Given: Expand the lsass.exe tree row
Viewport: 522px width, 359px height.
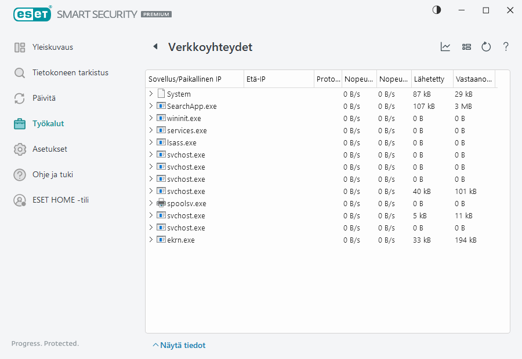Looking at the screenshot, I should [x=151, y=142].
